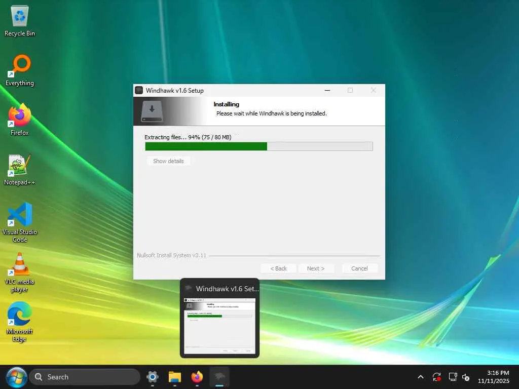
Task: Click the installer drive image in header
Action: pyautogui.click(x=152, y=111)
